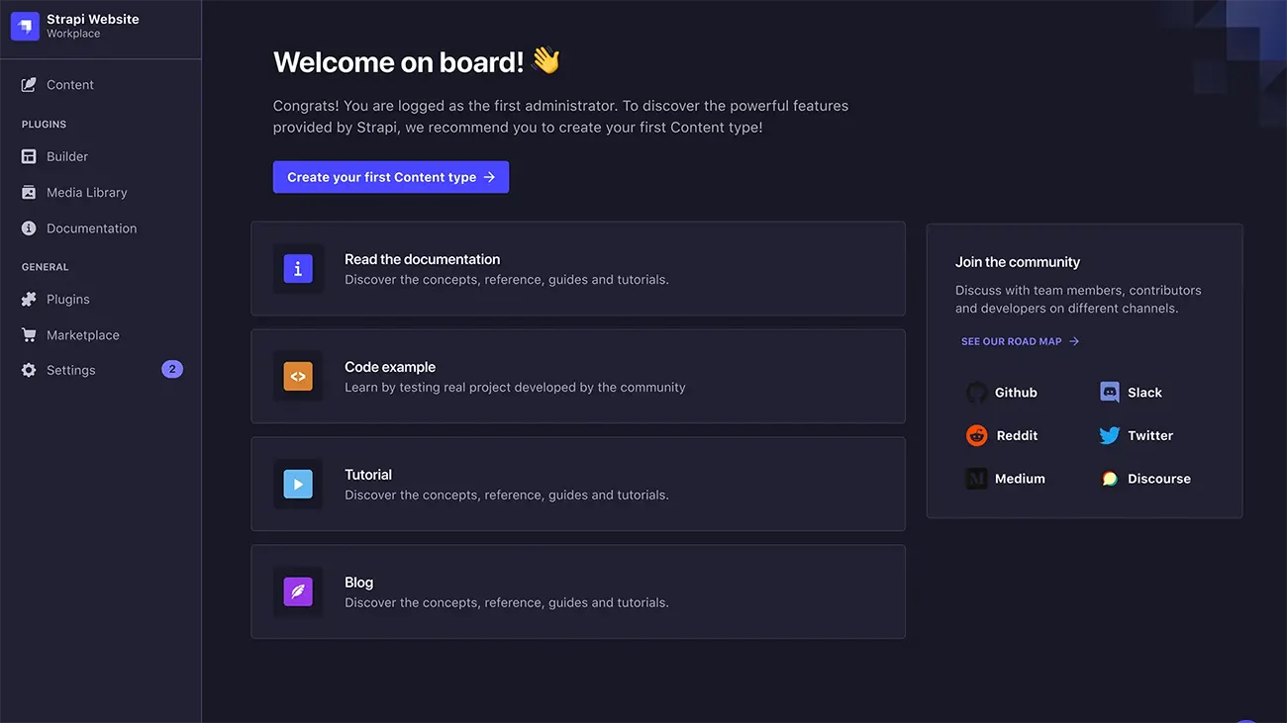1287x723 pixels.
Task: Click the orange code brackets icon
Action: (x=298, y=377)
